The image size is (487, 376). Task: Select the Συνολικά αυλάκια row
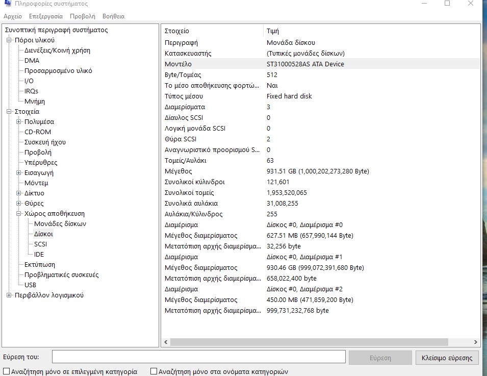click(x=321, y=204)
